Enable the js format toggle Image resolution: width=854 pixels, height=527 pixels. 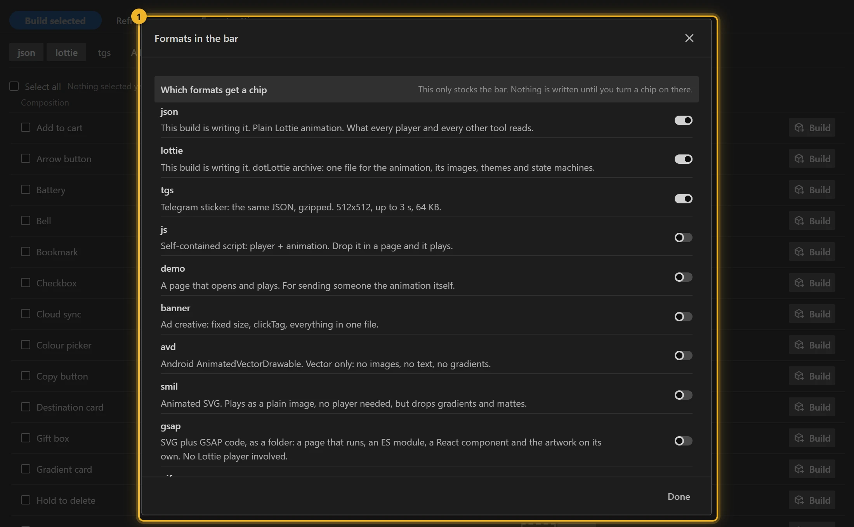683,237
